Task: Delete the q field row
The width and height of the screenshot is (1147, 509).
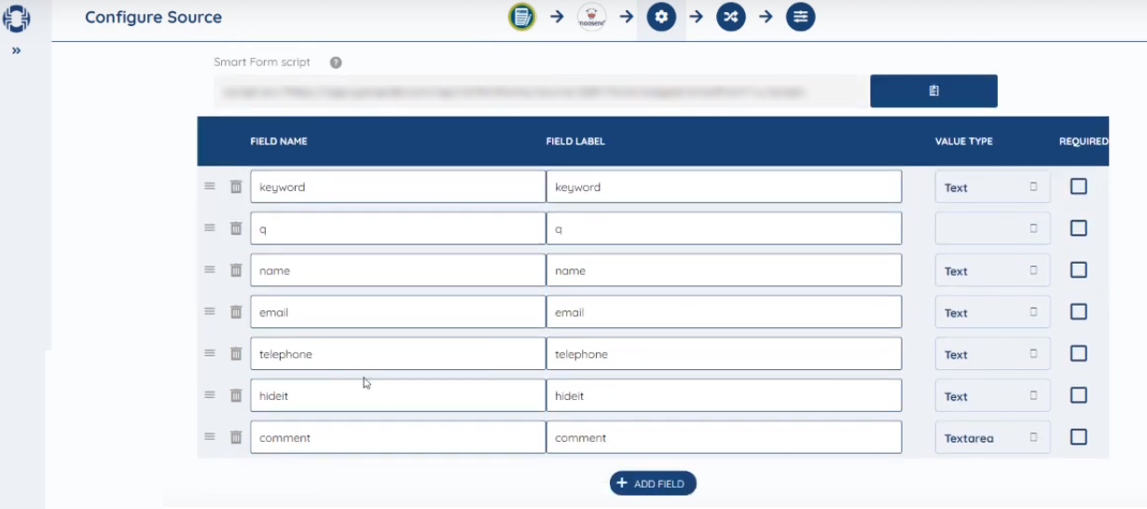Action: (236, 227)
